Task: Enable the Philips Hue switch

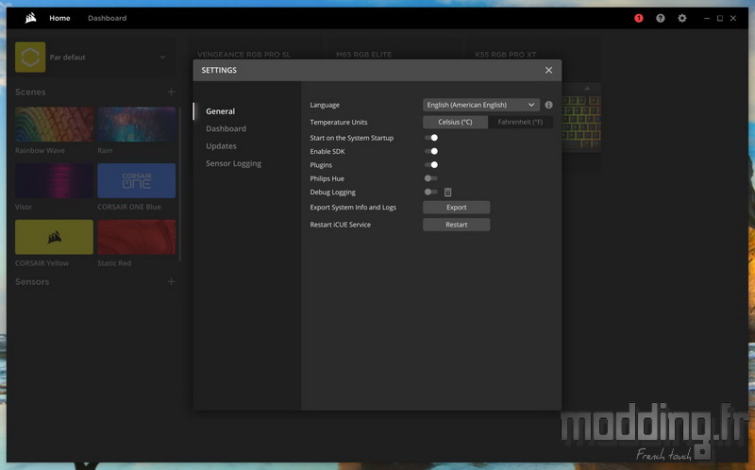Action: [x=431, y=178]
